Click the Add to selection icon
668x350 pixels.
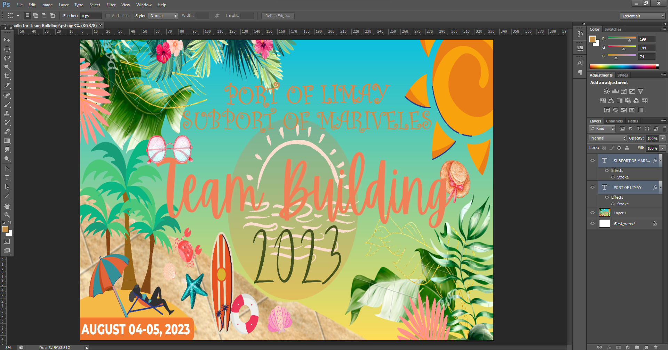tap(35, 16)
